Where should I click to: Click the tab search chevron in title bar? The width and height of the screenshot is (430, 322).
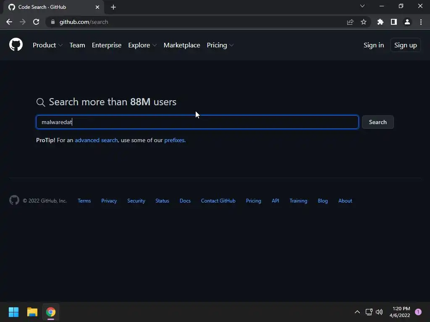pos(362,6)
